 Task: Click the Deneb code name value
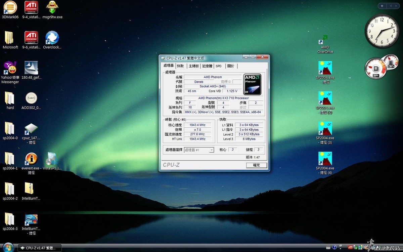[199, 82]
